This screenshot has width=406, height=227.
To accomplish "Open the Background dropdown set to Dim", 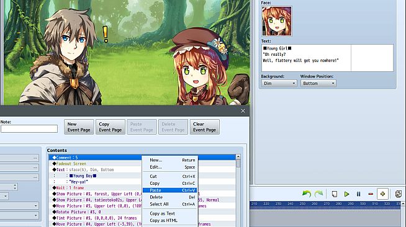I will [x=279, y=83].
